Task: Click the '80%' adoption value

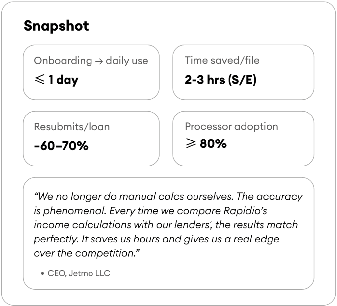Action: [213, 143]
